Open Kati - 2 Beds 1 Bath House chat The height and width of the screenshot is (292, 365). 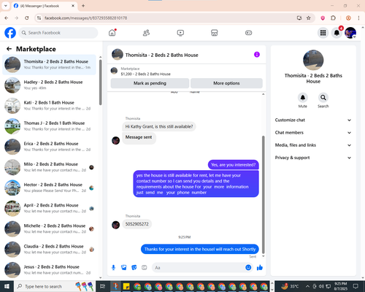point(49,106)
